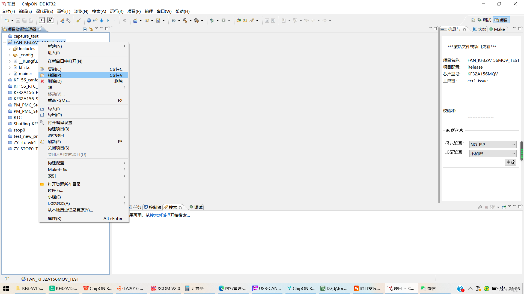Viewport: 524px width, 294px height.
Task: Open the 控制台 tab
Action: point(153,207)
